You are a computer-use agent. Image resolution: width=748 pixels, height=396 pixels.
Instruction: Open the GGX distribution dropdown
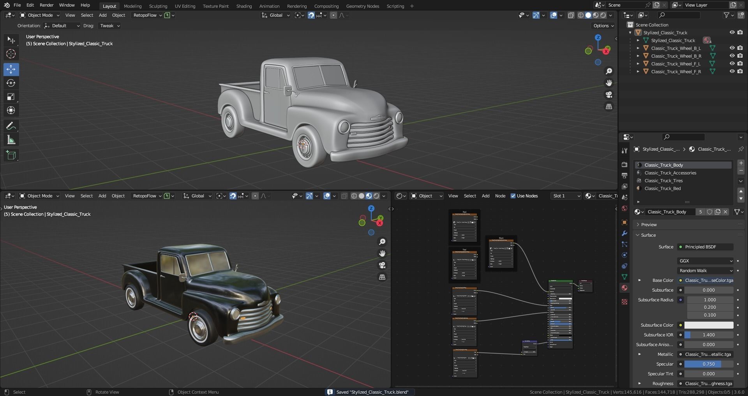(x=705, y=261)
